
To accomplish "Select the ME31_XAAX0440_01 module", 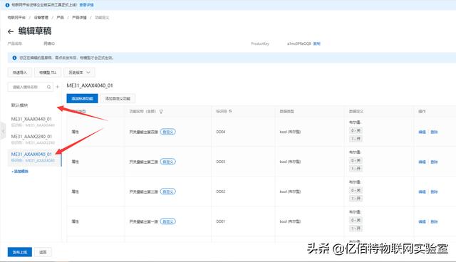I will (x=33, y=122).
